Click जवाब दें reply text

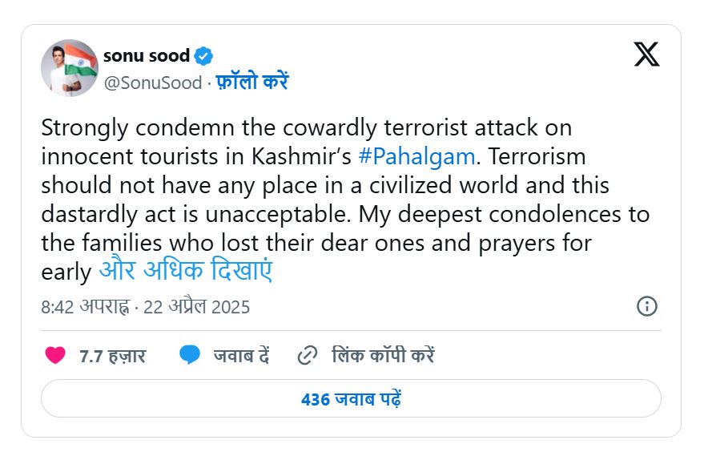point(240,356)
